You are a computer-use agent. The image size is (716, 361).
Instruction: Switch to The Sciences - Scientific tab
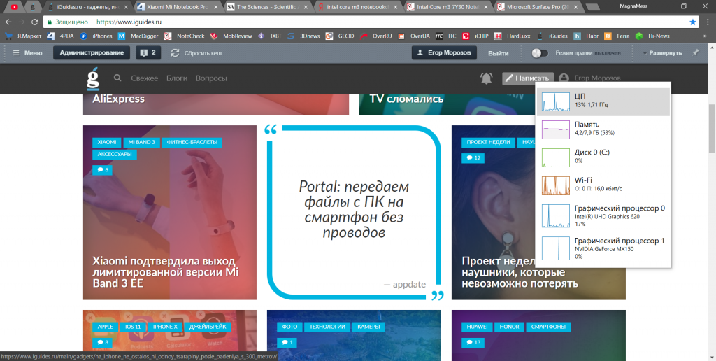(x=269, y=7)
